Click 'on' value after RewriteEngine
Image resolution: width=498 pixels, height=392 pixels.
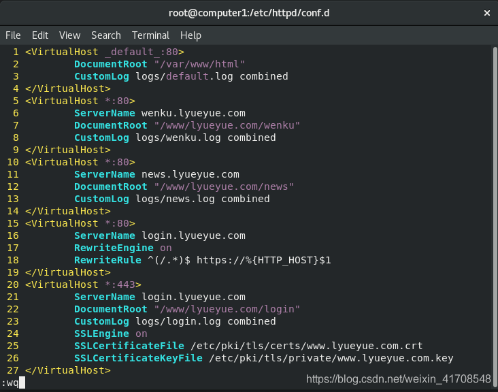tap(166, 248)
